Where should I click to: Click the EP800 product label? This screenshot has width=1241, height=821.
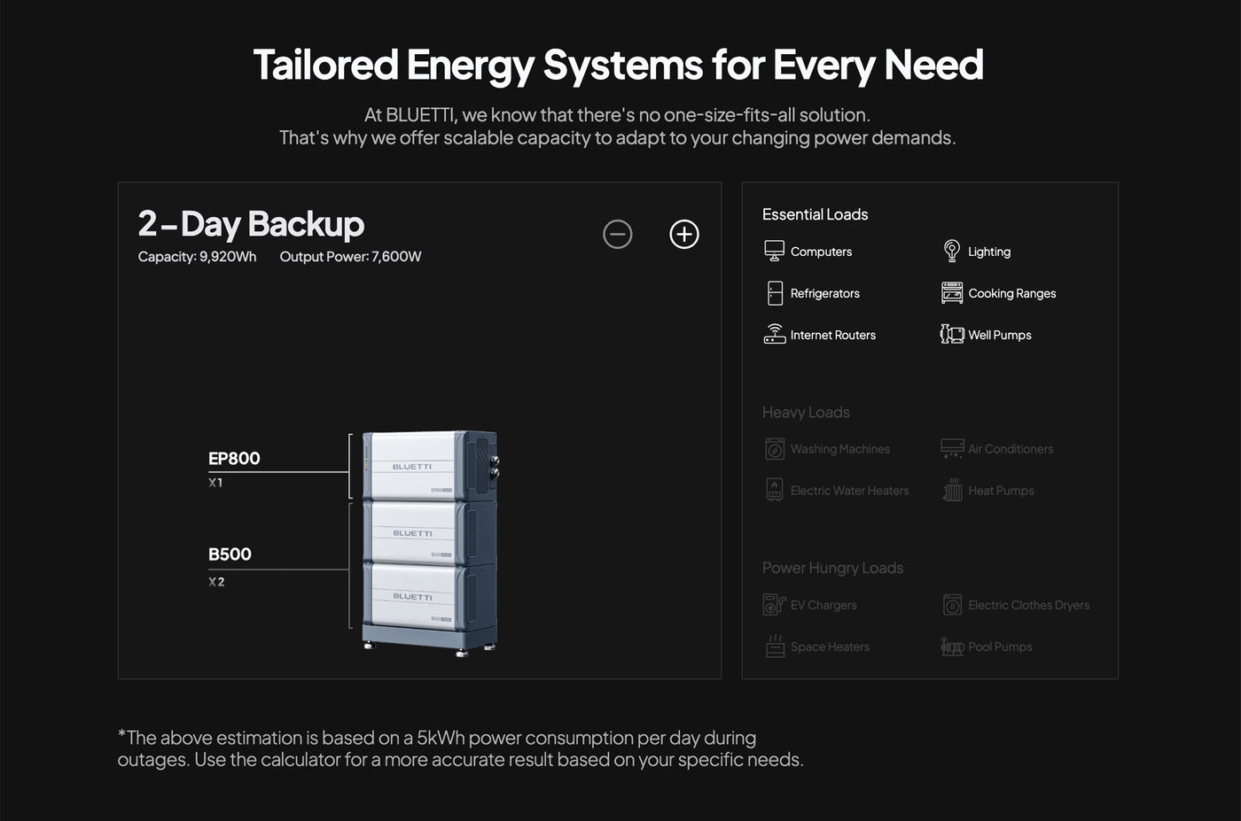point(234,459)
